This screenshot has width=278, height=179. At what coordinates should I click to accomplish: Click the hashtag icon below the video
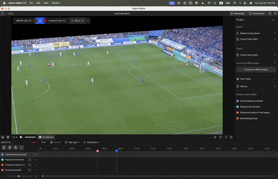pyautogui.click(x=215, y=137)
